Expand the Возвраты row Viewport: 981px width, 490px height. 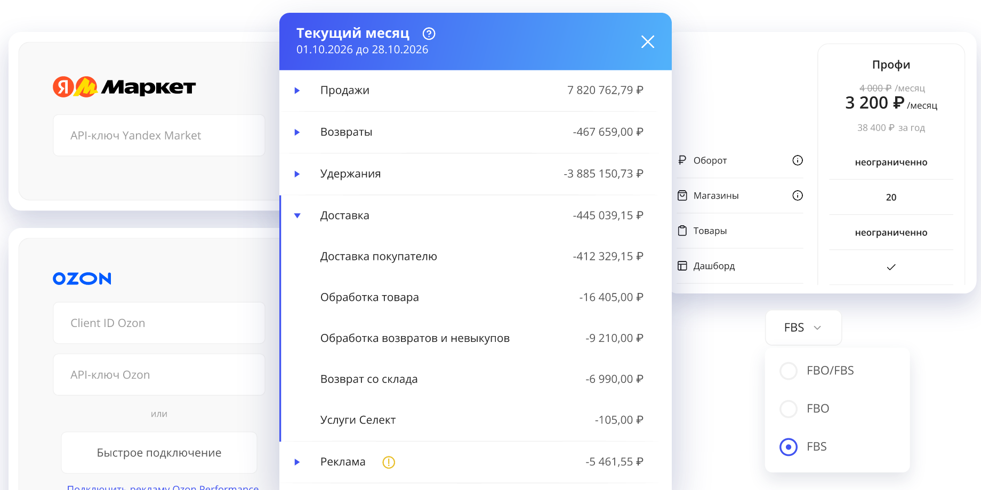pos(297,132)
